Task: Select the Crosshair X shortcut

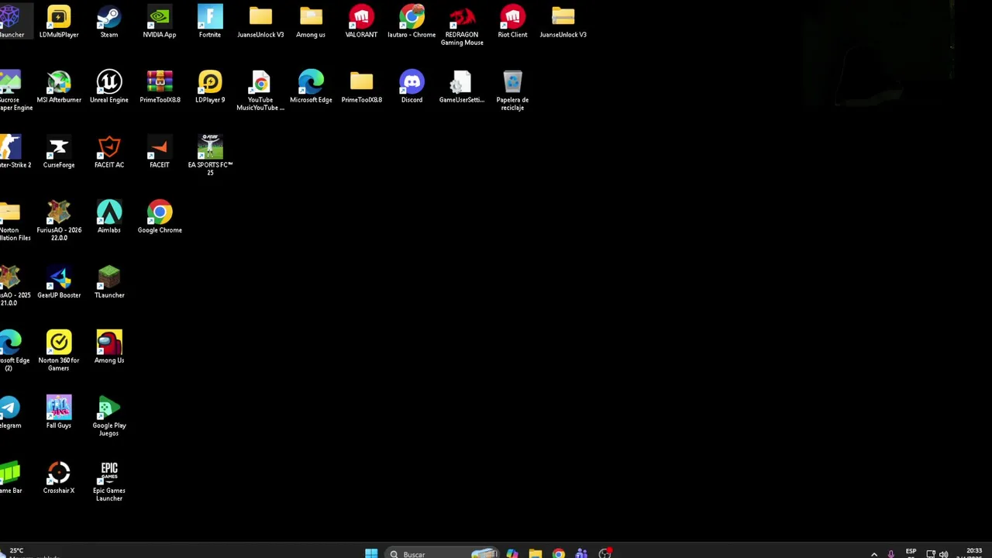Action: pos(59,477)
